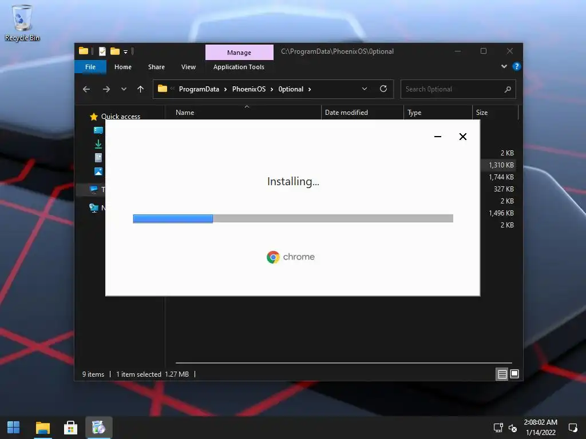Sort files by the Size column
Viewport: 586px width, 439px height.
495,113
